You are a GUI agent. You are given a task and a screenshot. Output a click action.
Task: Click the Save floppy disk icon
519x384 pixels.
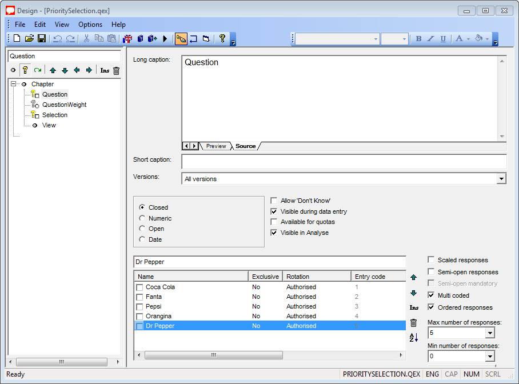click(x=42, y=38)
